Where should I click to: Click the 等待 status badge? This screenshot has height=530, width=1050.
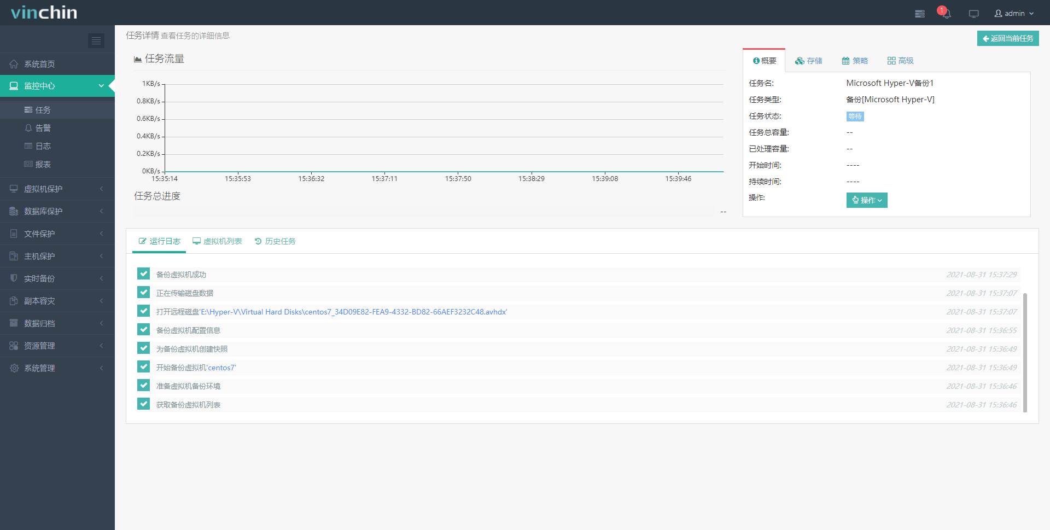[855, 117]
